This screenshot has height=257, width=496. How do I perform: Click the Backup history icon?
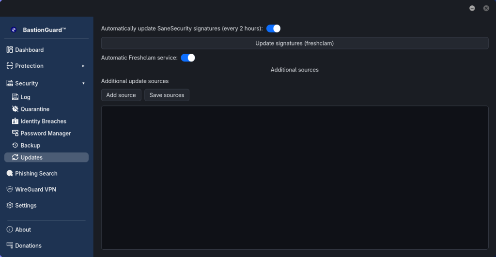click(15, 145)
